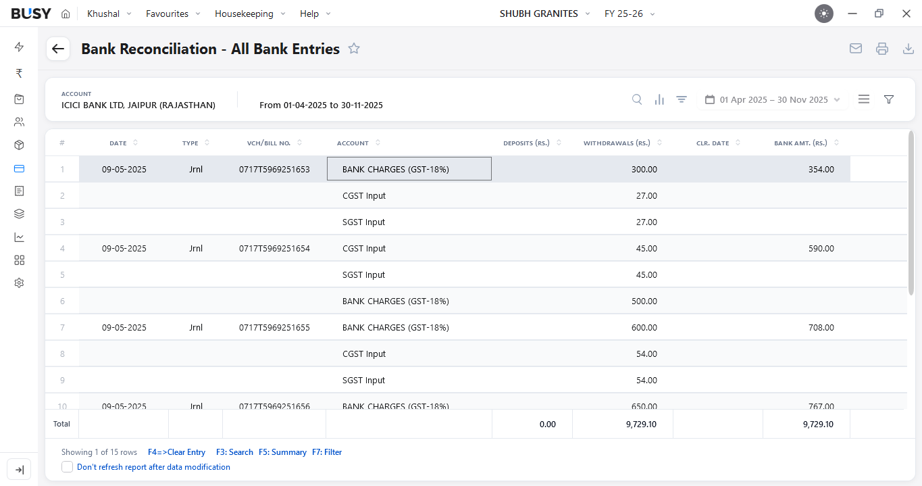Sort by the Date column header
The height and width of the screenshot is (486, 922).
124,143
